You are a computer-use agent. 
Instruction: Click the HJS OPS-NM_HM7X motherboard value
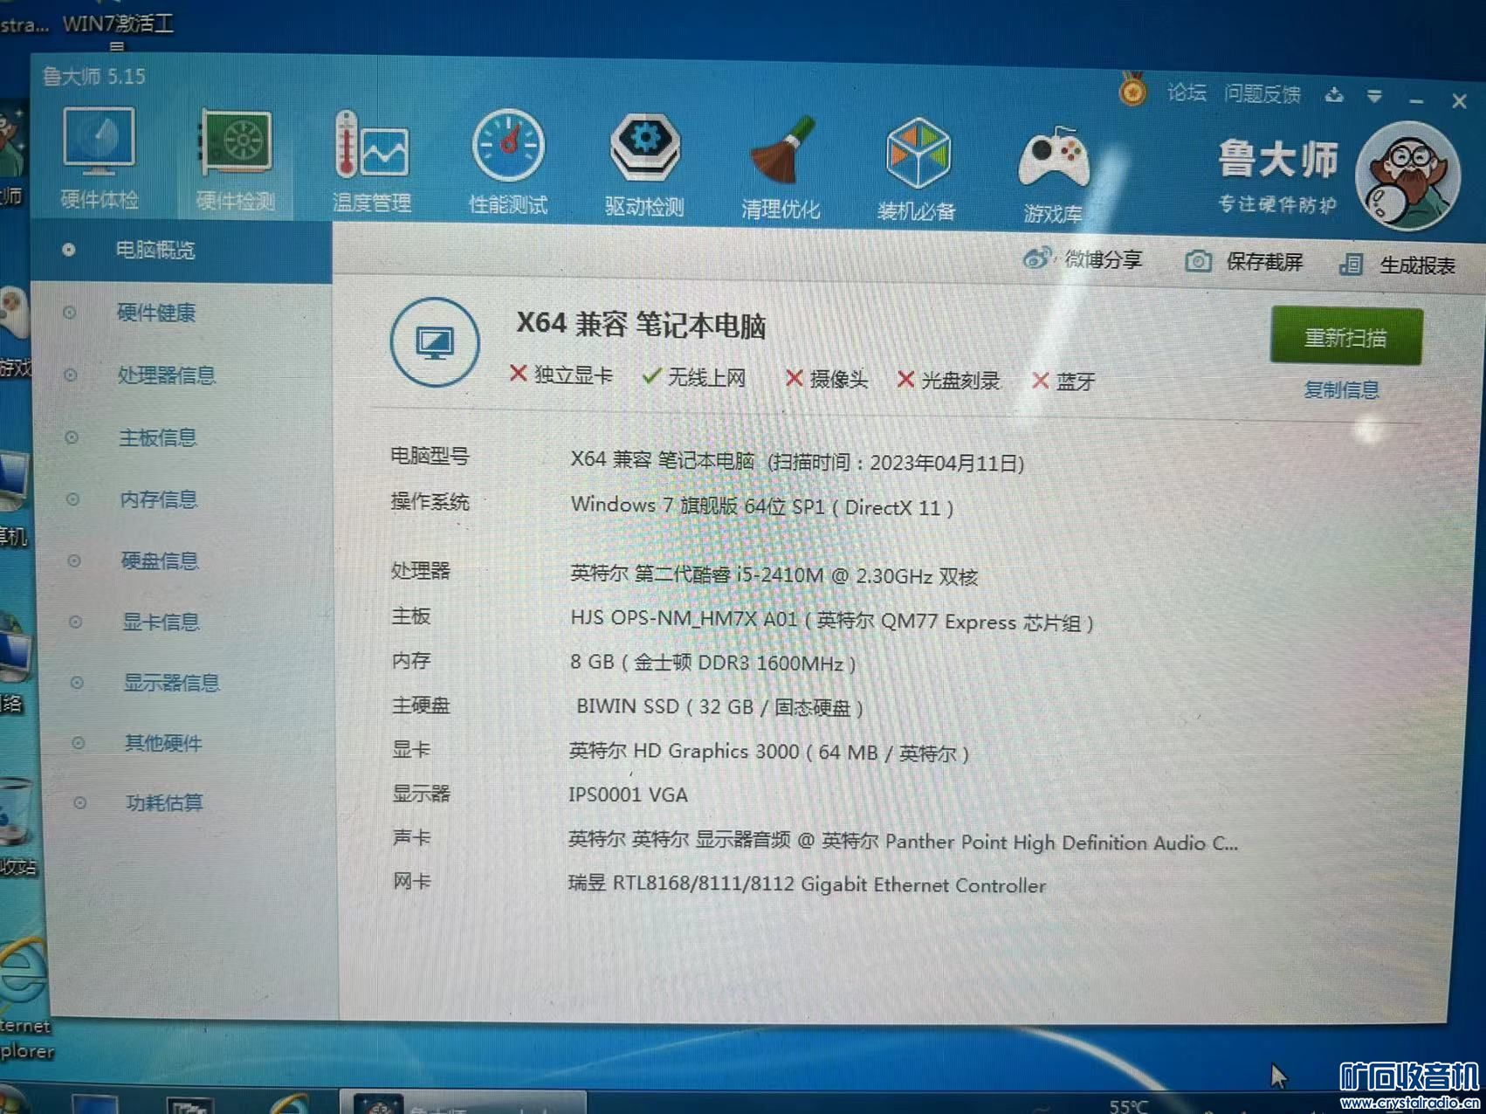(831, 621)
